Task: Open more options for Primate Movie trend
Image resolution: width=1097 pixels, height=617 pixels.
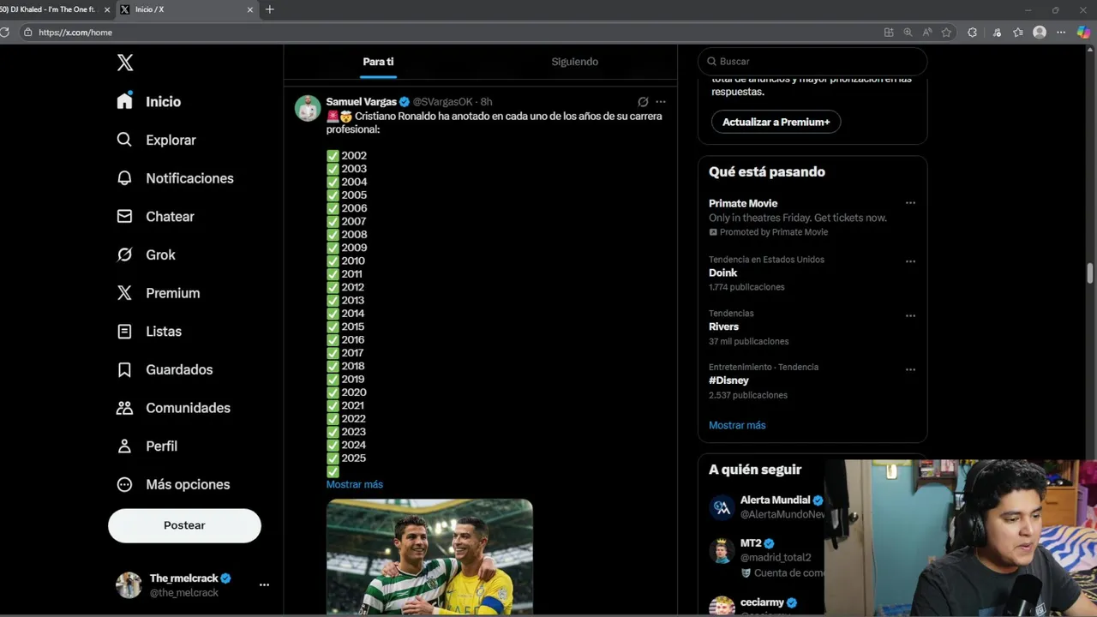Action: [x=910, y=203]
